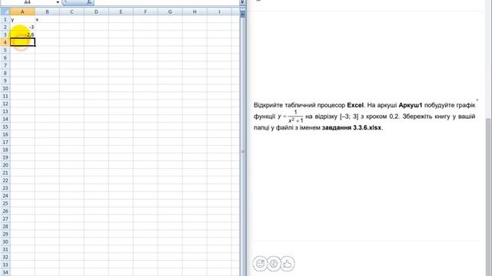Select column G header
This screenshot has height=276, width=492.
pyautogui.click(x=170, y=12)
